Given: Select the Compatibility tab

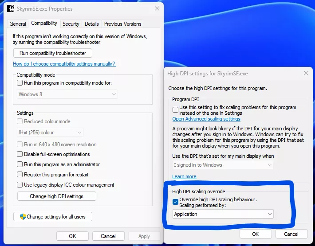Looking at the screenshot, I should (44, 23).
